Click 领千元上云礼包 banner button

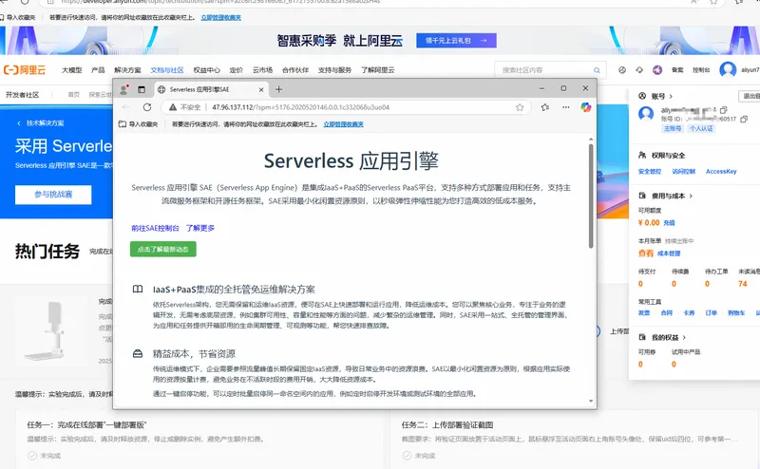click(456, 40)
